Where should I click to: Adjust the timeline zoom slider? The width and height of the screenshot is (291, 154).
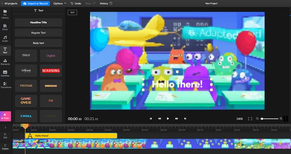270,119
